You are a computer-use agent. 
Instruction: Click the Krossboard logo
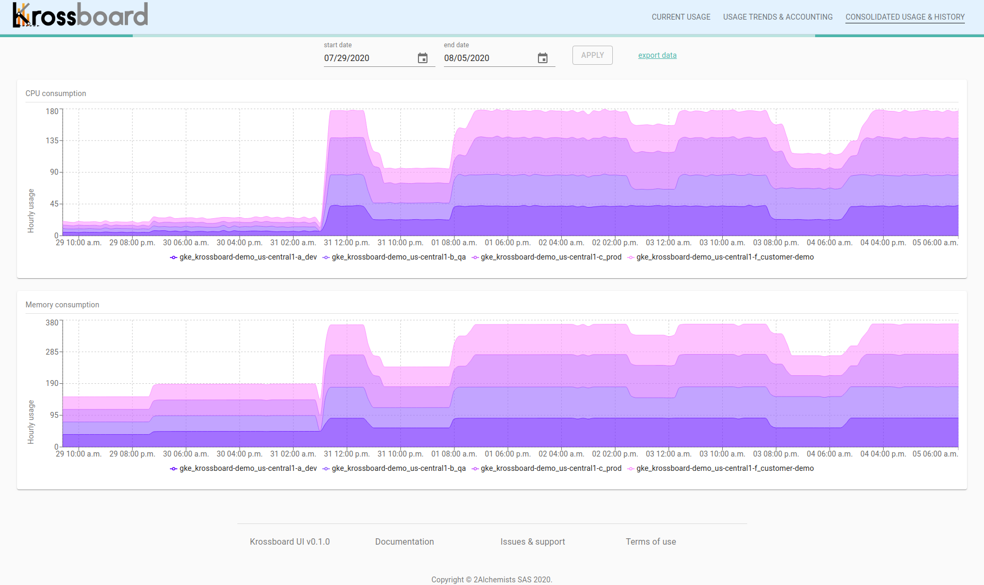[80, 15]
